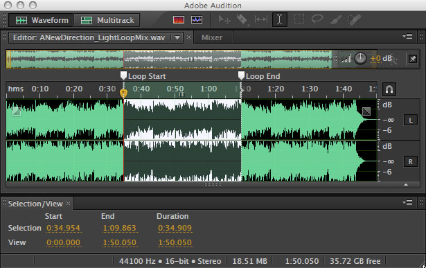Edit the View End 1:50.050 value
Screen dimensions: 426x268
click(120, 242)
